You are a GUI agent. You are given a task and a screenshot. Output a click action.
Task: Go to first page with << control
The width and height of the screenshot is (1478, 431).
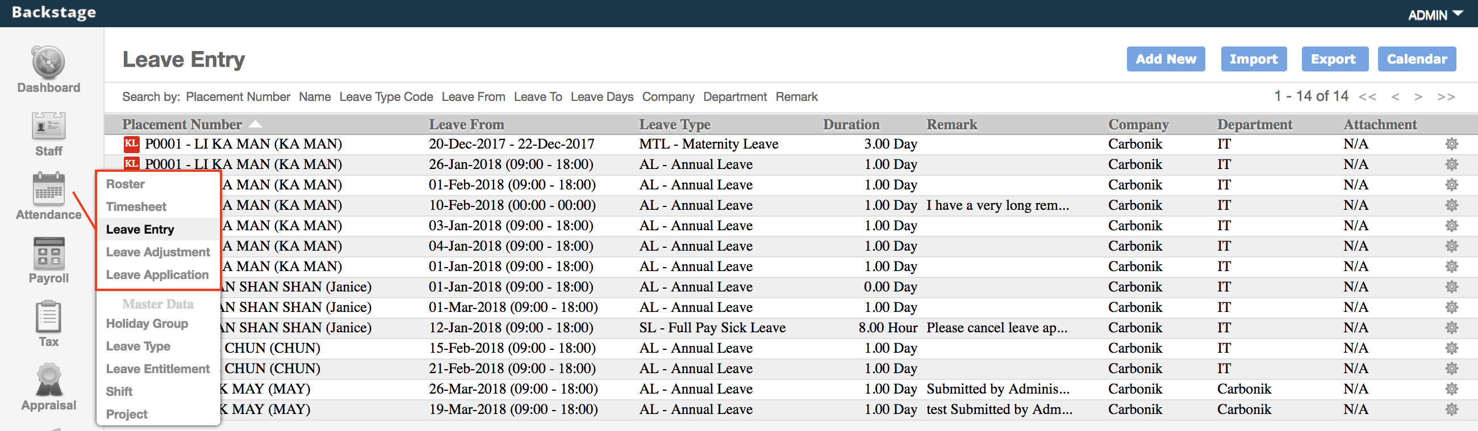click(1367, 97)
